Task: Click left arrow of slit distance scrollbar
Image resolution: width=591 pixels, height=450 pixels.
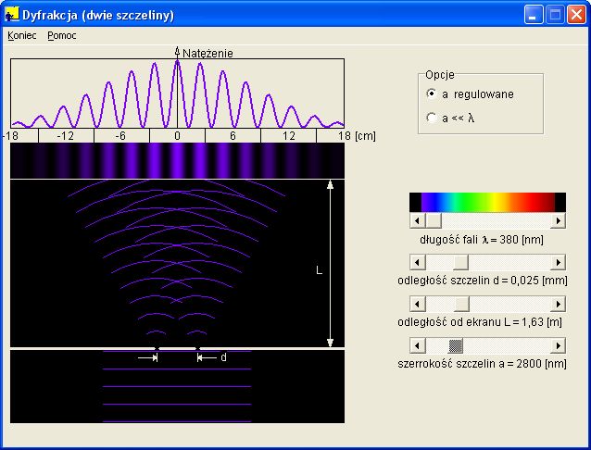Action: [x=418, y=263]
